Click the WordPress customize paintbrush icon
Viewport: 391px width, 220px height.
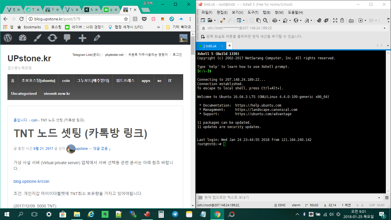pos(37,38)
